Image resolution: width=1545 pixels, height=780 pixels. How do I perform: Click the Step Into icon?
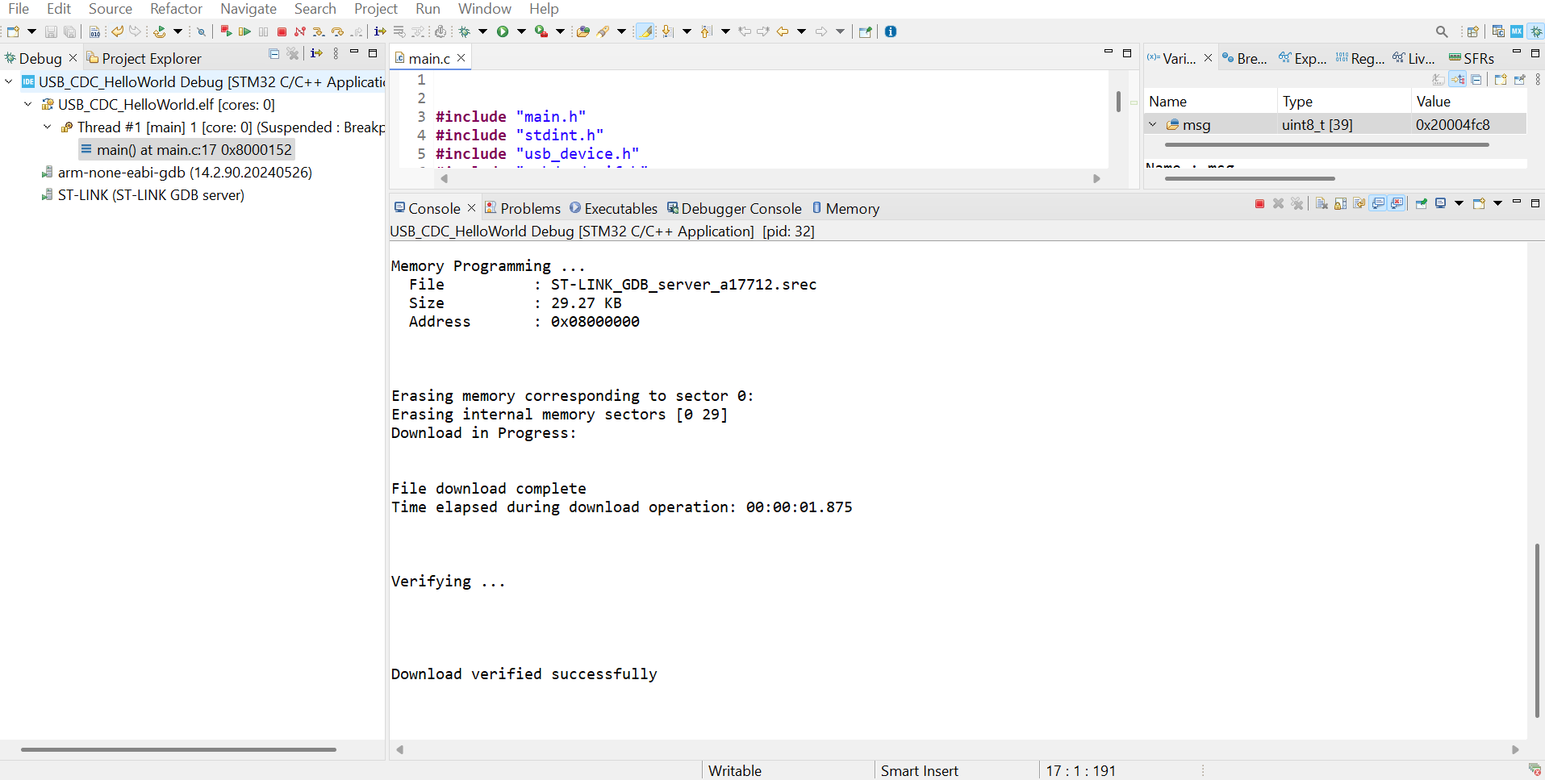(x=318, y=32)
